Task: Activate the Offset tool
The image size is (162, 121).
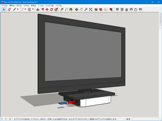Action: click(42, 9)
